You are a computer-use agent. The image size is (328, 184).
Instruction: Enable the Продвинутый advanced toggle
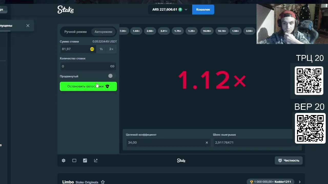point(112,76)
